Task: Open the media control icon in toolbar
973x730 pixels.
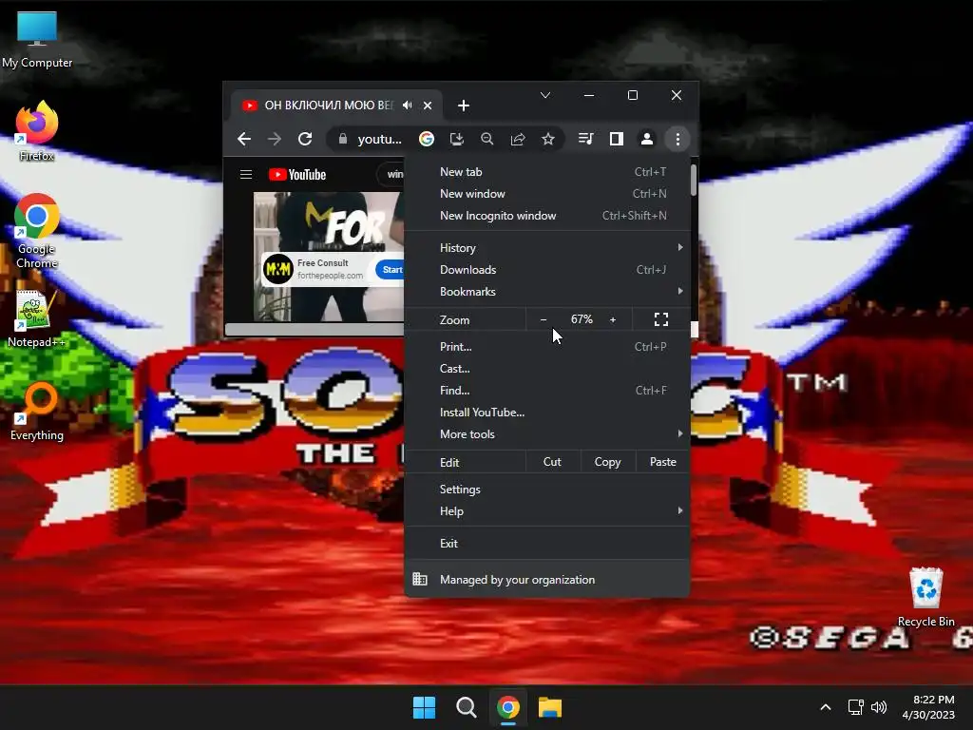Action: coord(585,139)
